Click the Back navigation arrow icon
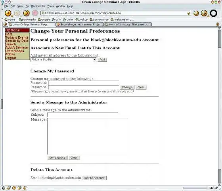 (8, 13)
